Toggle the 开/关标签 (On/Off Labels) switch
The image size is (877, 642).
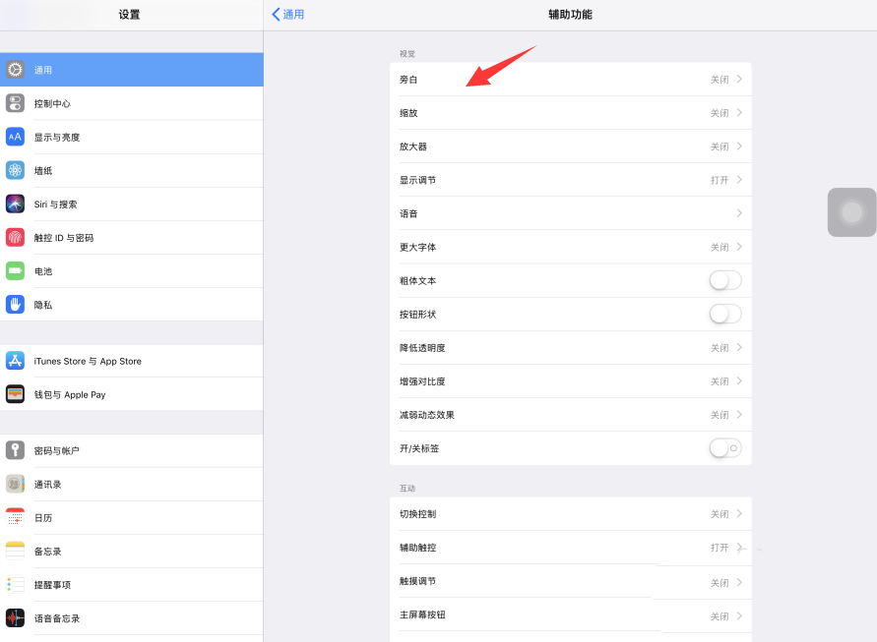[725, 448]
